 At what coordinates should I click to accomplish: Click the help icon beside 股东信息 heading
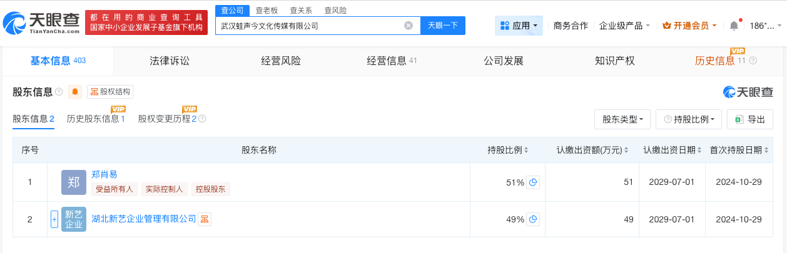(x=59, y=92)
